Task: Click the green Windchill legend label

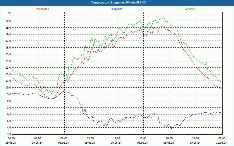Action: point(190,9)
